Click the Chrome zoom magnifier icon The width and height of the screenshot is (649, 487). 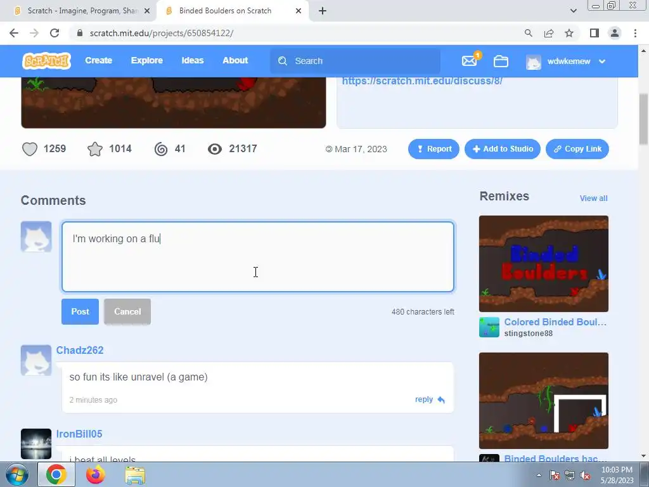[x=528, y=33]
